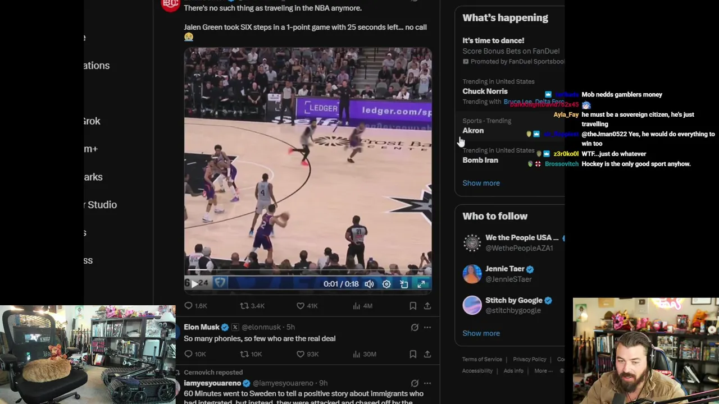Repost the tweet with 3.4K reposts
Screen dimensions: 719x404
pyautogui.click(x=252, y=306)
